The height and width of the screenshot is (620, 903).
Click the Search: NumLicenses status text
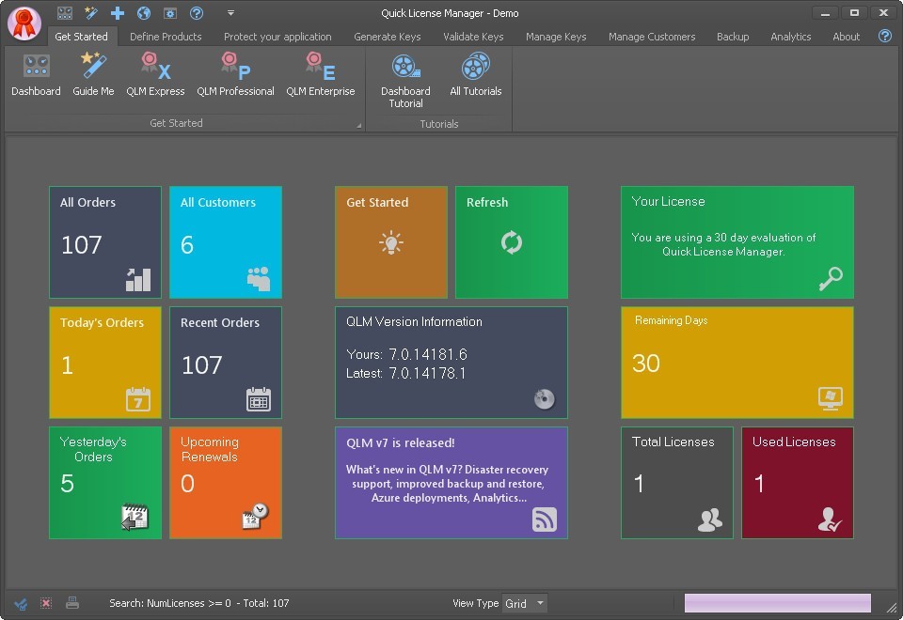point(199,603)
